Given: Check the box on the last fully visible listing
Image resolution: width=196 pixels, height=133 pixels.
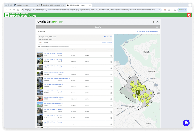Looking at the screenshot, I should pos(111,124).
